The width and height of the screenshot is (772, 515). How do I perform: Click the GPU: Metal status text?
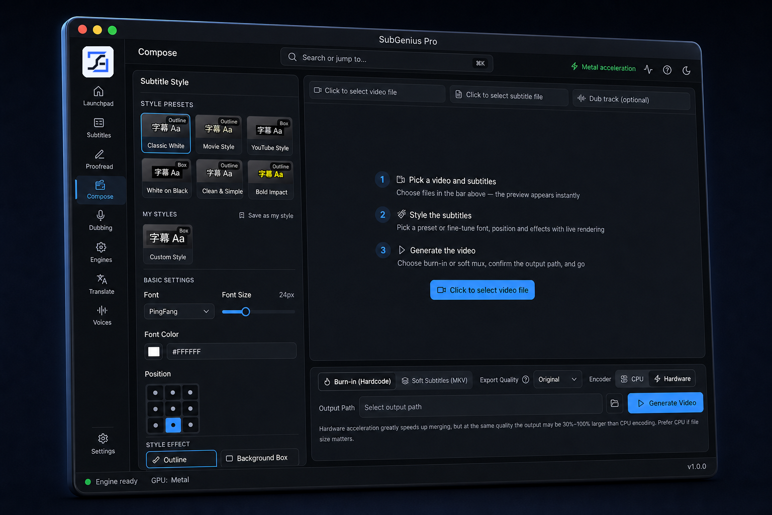(x=170, y=480)
